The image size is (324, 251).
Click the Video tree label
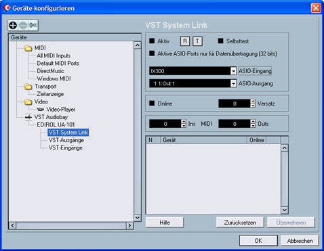coord(41,101)
